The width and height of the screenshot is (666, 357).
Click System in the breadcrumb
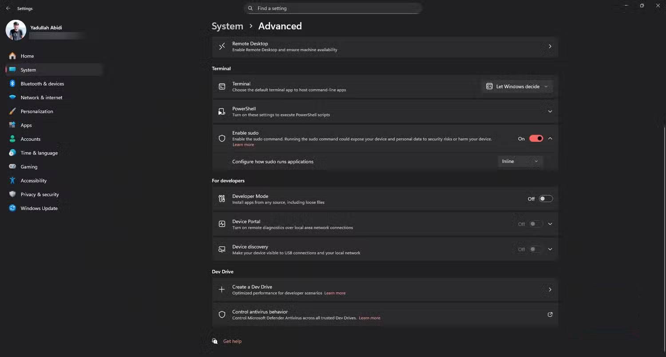pyautogui.click(x=227, y=26)
